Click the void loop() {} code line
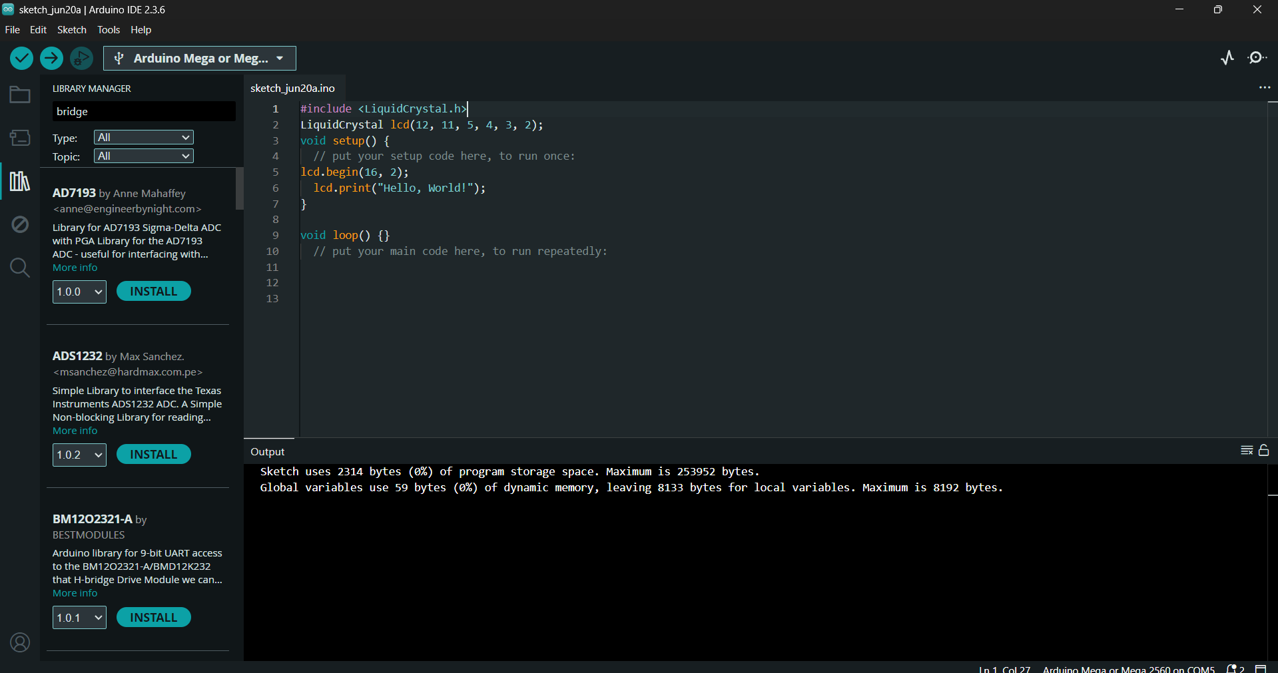The height and width of the screenshot is (673, 1278). pos(345,235)
